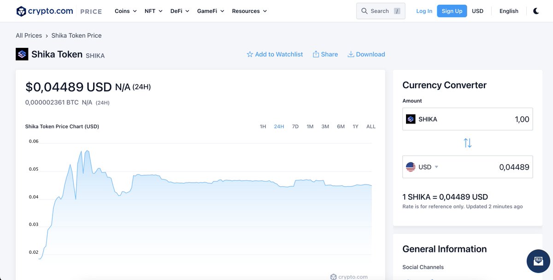The height and width of the screenshot is (280, 553).
Task: Click the Sign Up button
Action: pos(452,11)
